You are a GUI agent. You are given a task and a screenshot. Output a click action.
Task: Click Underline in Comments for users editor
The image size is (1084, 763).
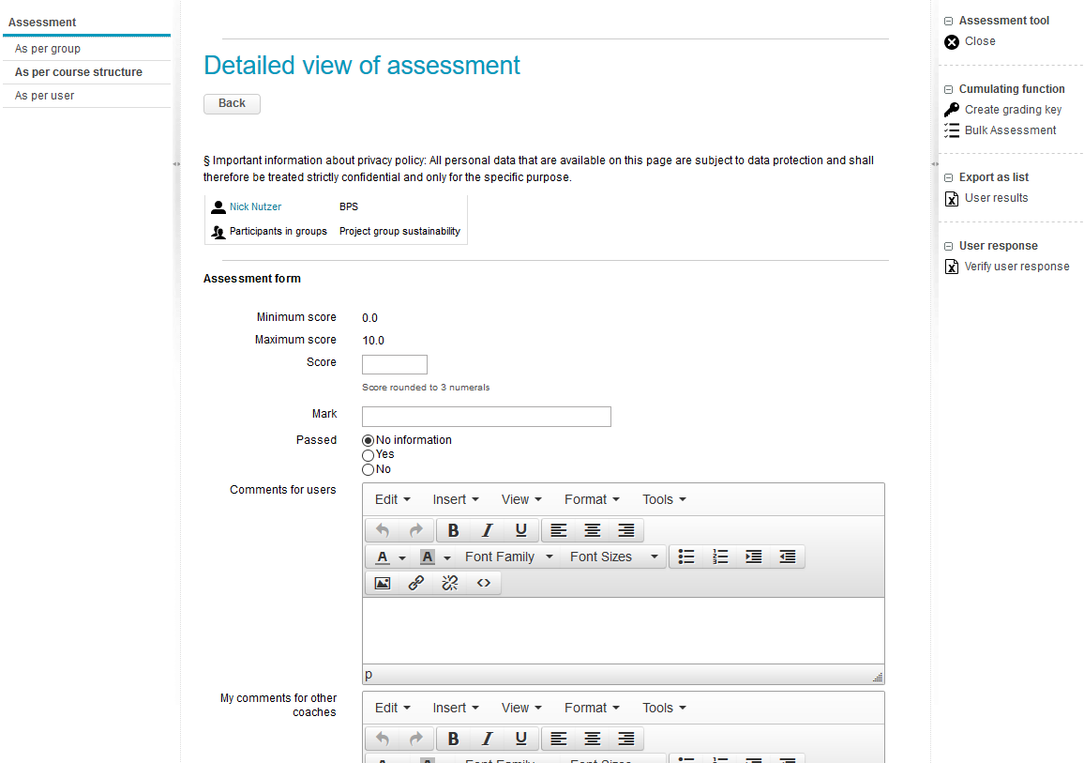click(x=520, y=530)
